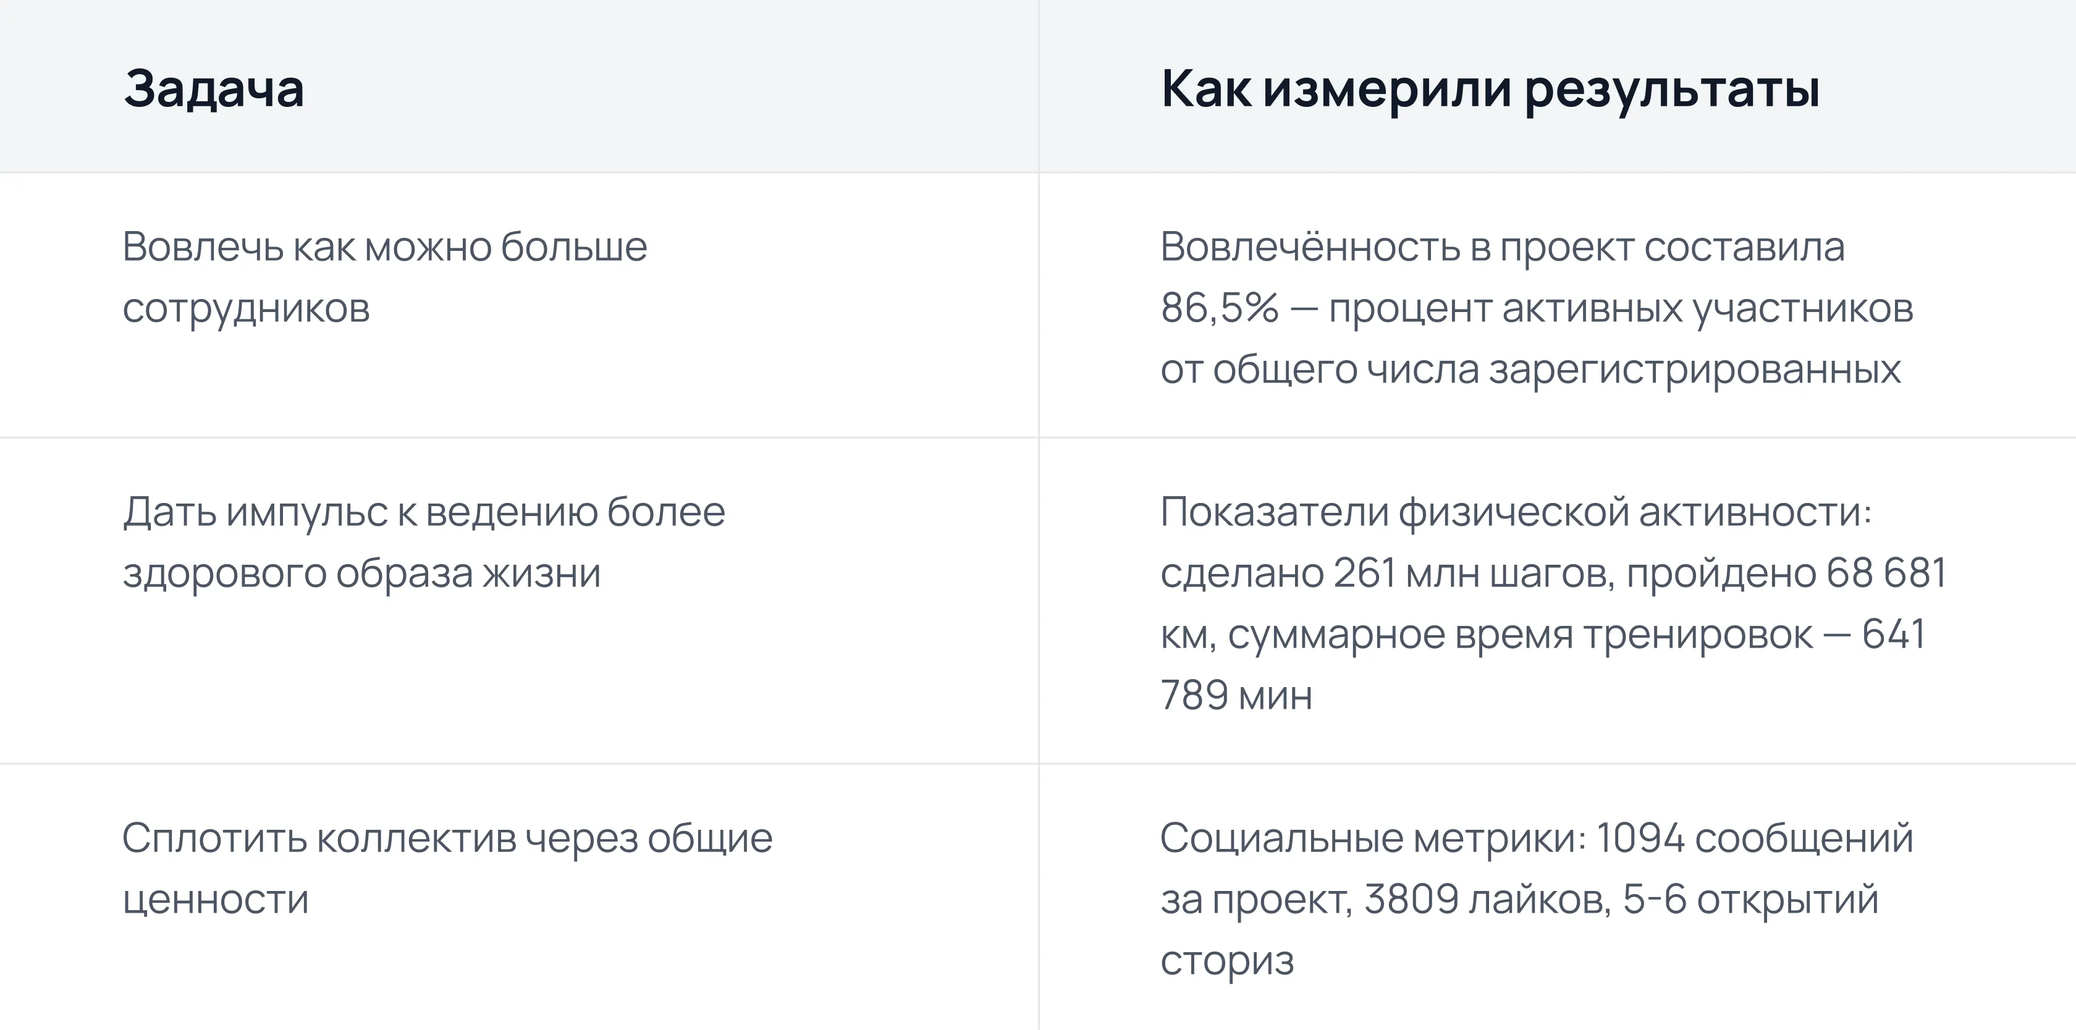
Task: Click the "Социальные метрики:" label
Action: [x=1373, y=838]
